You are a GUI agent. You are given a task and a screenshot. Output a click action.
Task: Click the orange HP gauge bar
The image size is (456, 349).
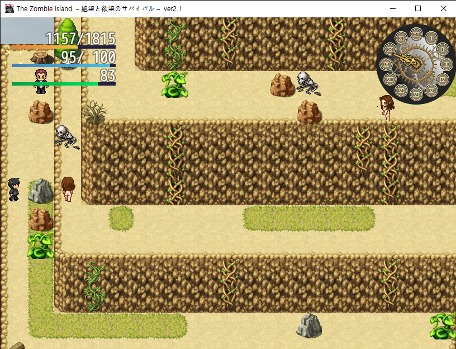pyautogui.click(x=63, y=47)
